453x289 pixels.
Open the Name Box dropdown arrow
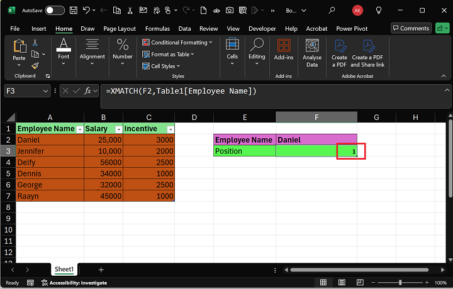click(45, 91)
